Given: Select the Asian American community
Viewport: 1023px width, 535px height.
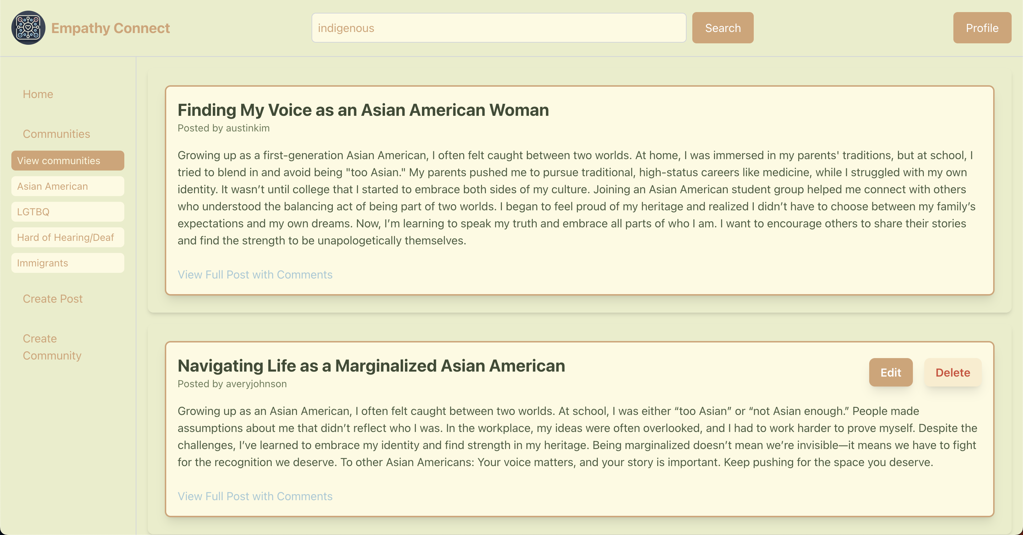Looking at the screenshot, I should (x=67, y=186).
